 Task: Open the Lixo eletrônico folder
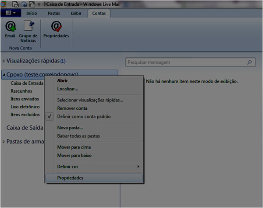coord(25,107)
